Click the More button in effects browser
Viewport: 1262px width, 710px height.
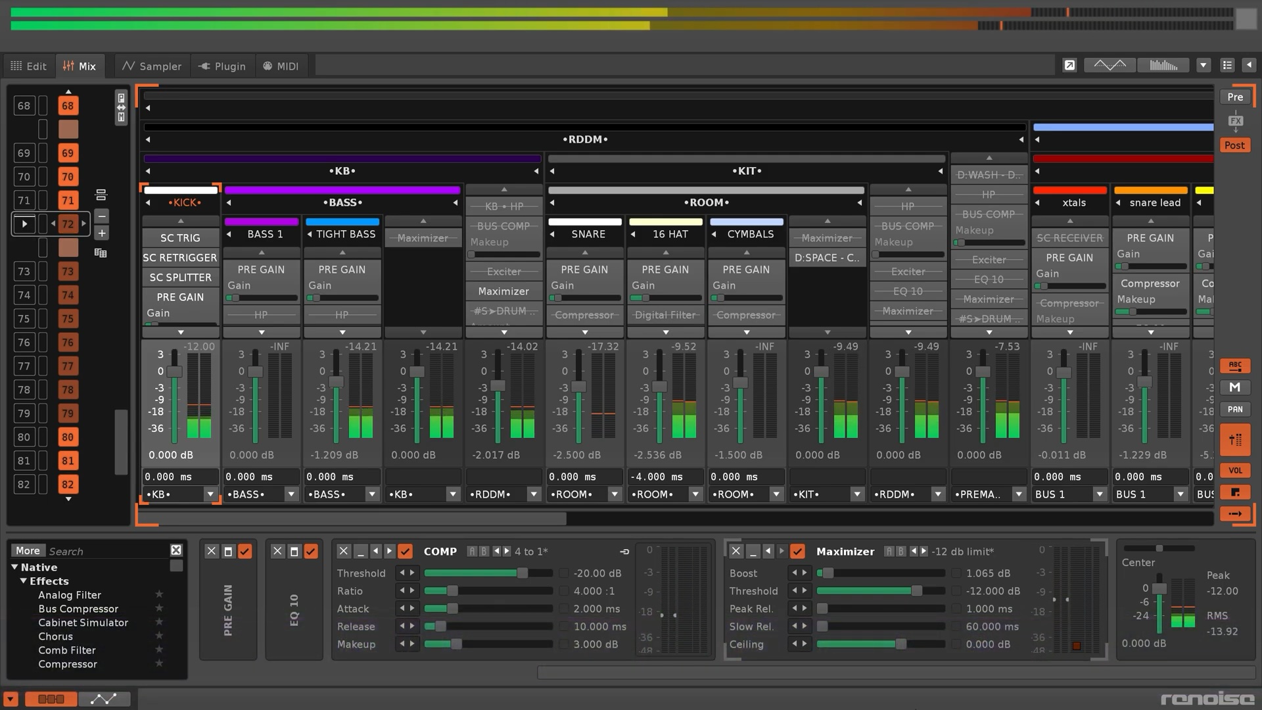click(x=28, y=551)
